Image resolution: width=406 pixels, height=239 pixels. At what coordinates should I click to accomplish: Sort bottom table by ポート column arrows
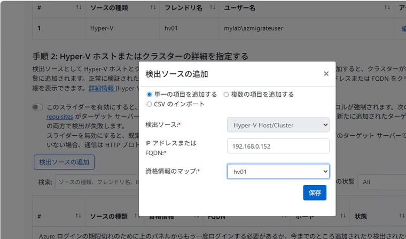click(343, 215)
